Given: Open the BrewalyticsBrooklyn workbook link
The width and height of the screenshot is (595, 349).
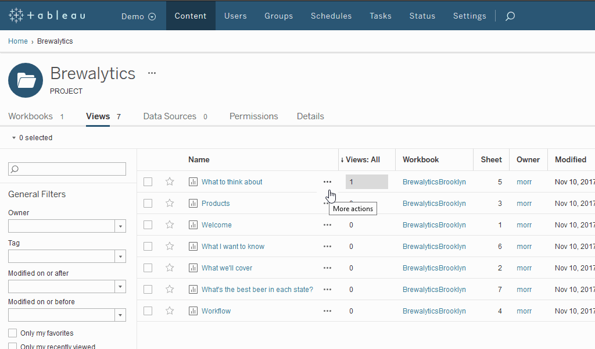Looking at the screenshot, I should point(434,181).
